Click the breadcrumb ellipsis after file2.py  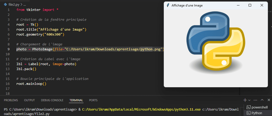coord(24,5)
